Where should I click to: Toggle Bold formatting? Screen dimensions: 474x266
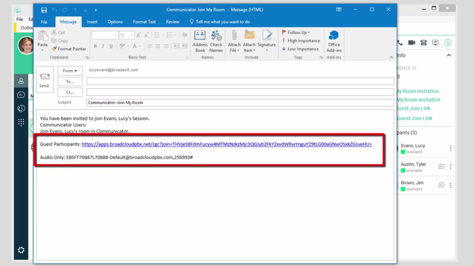coord(95,46)
